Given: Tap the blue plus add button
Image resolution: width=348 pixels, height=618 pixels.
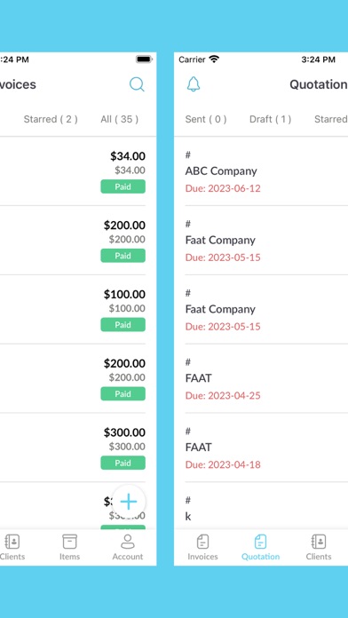Looking at the screenshot, I should [x=129, y=502].
